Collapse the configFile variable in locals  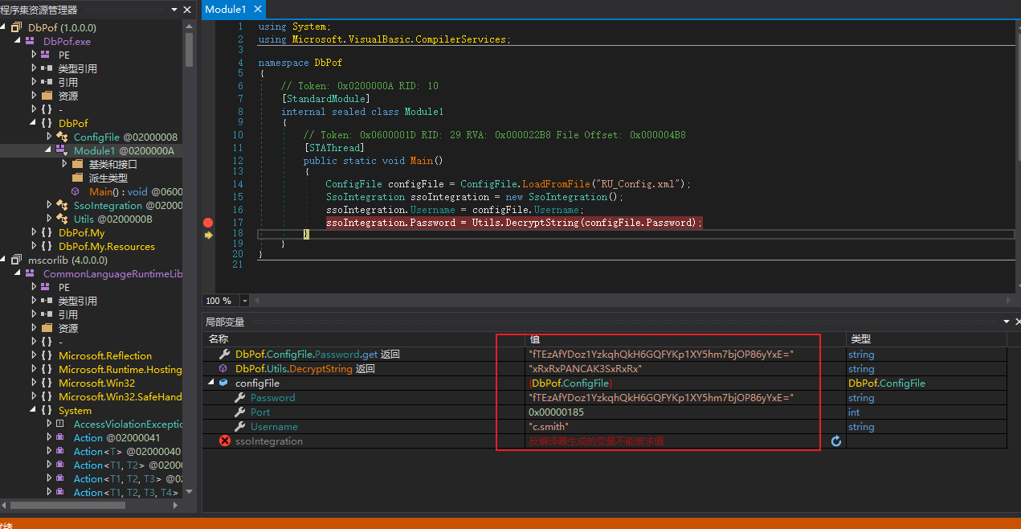coord(211,383)
